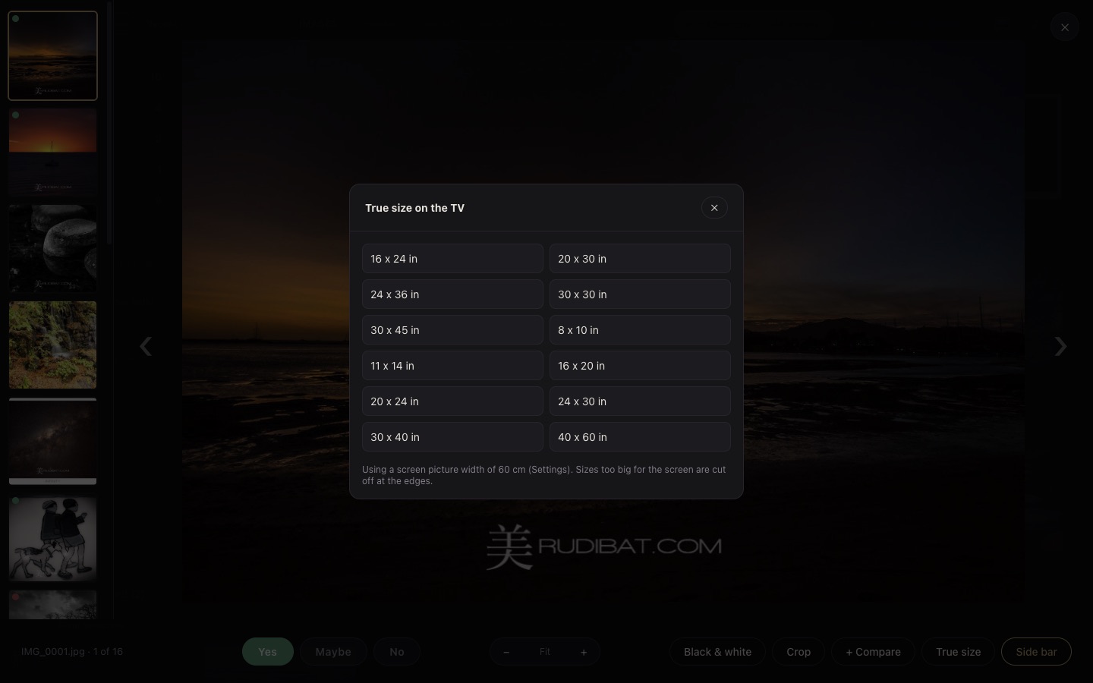Choose the 40 x 60 in size
The width and height of the screenshot is (1093, 683).
tap(640, 437)
